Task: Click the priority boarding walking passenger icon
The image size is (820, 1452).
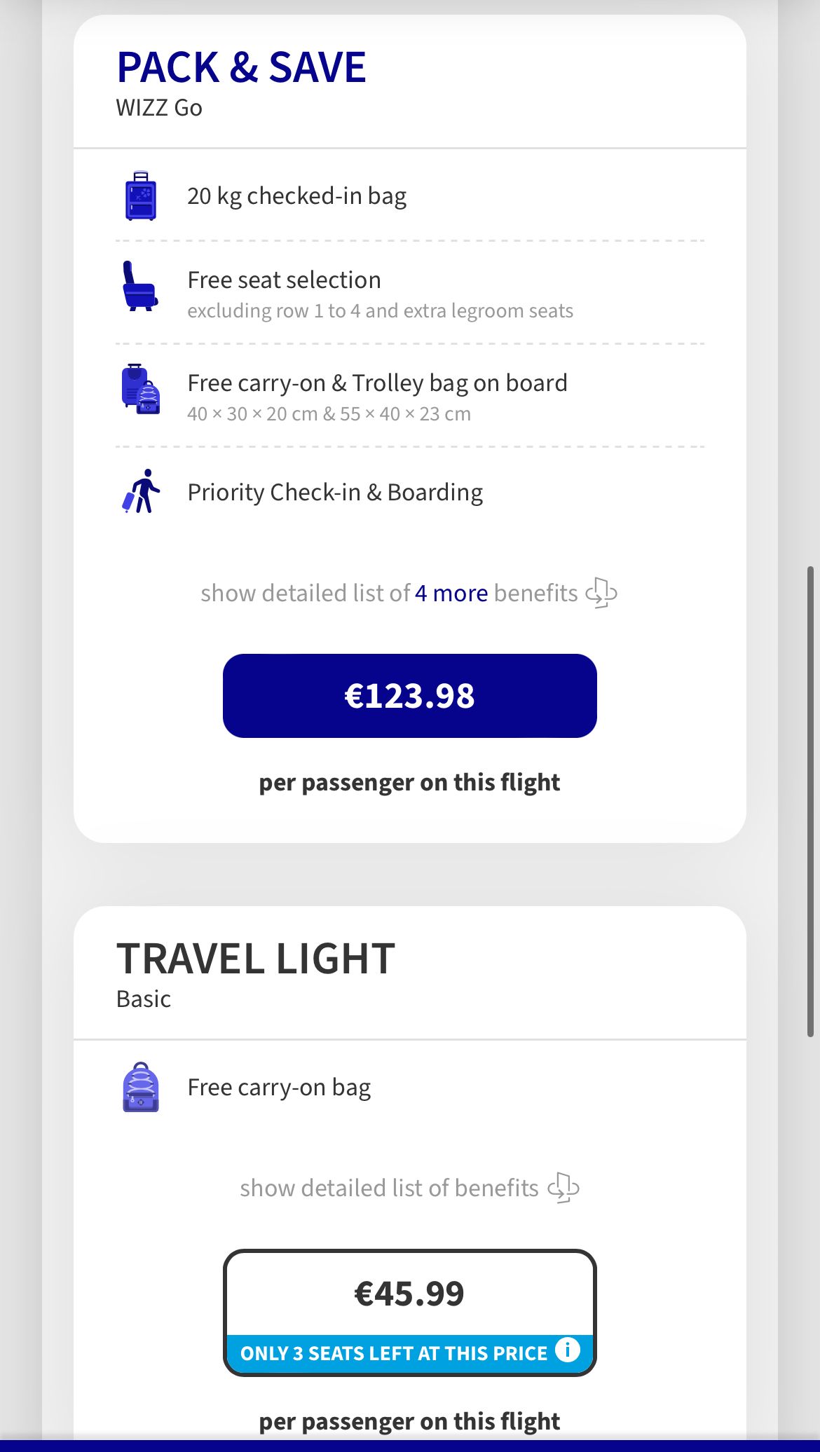Action: point(142,491)
